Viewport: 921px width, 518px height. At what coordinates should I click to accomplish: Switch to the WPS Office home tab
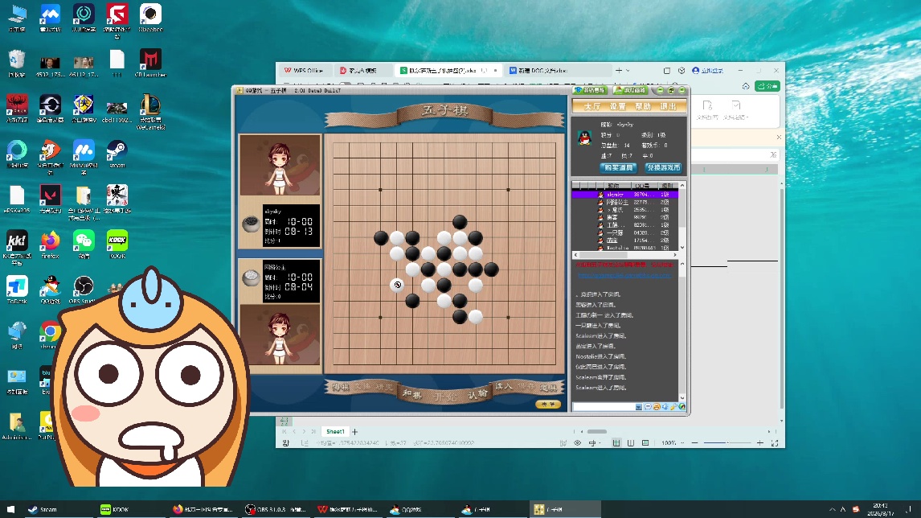pyautogui.click(x=304, y=70)
